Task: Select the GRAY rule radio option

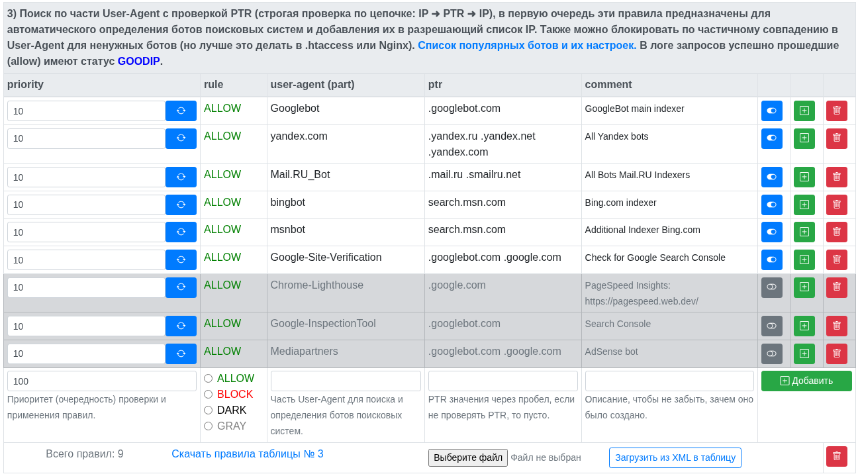Action: point(209,426)
